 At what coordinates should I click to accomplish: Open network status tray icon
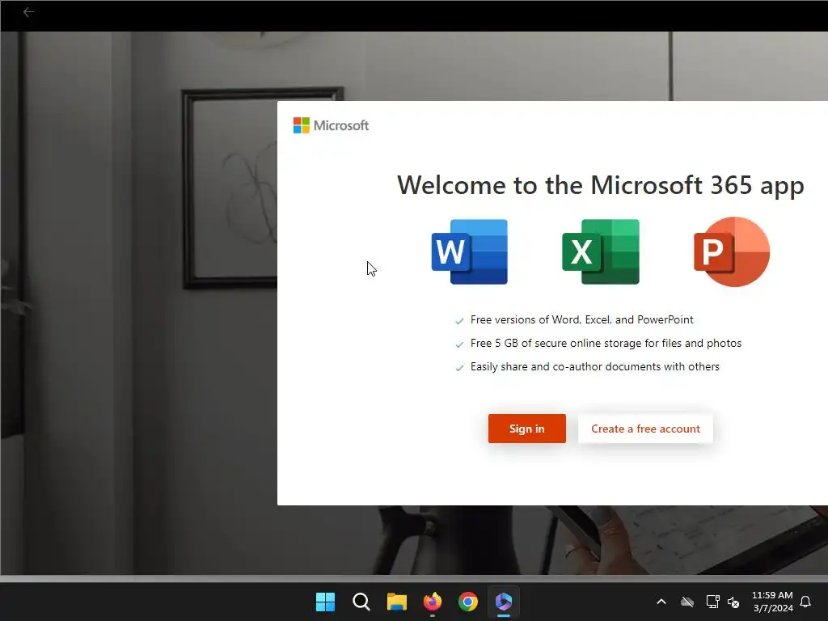(x=713, y=602)
